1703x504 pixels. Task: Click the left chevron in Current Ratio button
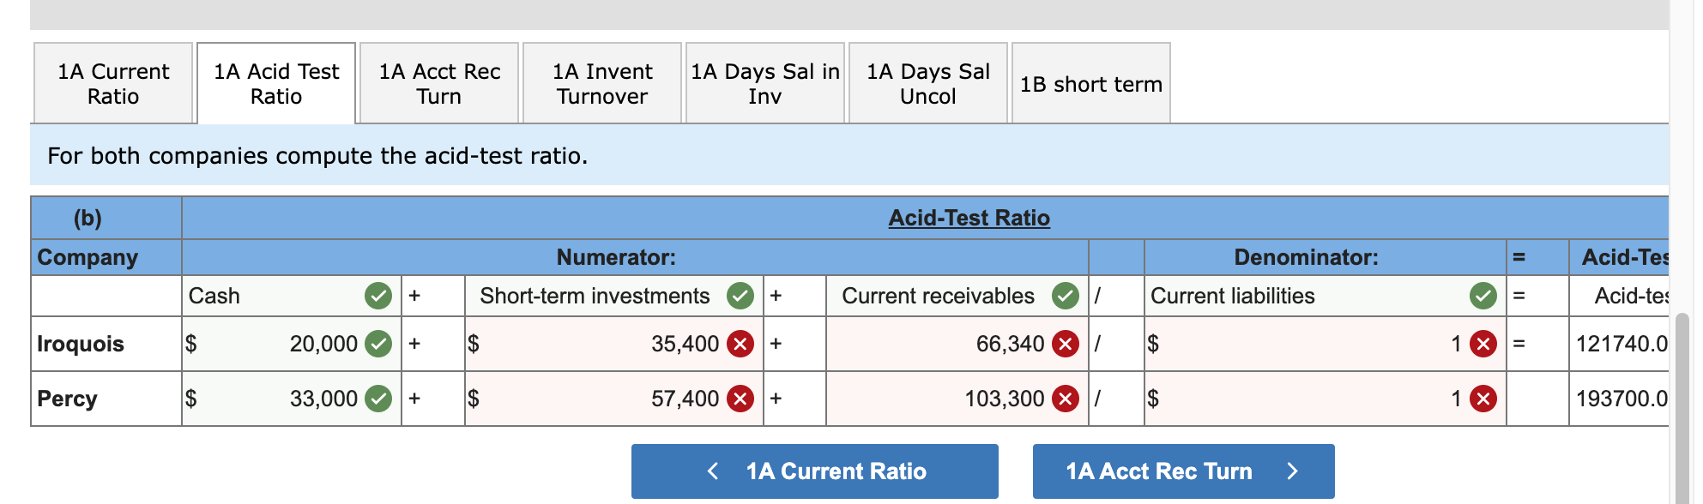tap(713, 471)
